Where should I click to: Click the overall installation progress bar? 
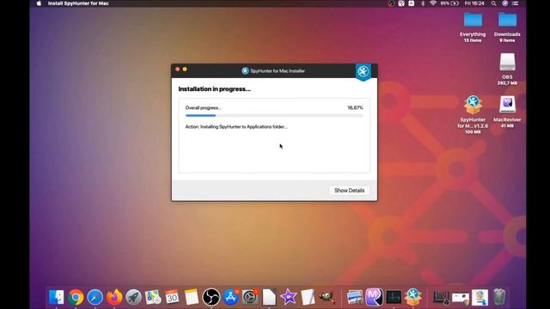click(x=274, y=115)
